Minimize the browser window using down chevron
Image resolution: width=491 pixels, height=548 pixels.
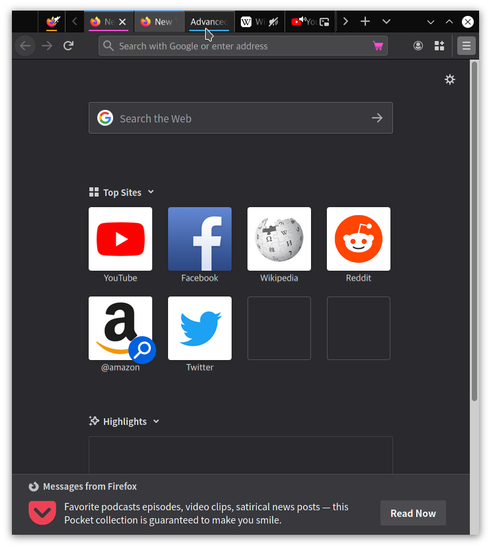[431, 22]
